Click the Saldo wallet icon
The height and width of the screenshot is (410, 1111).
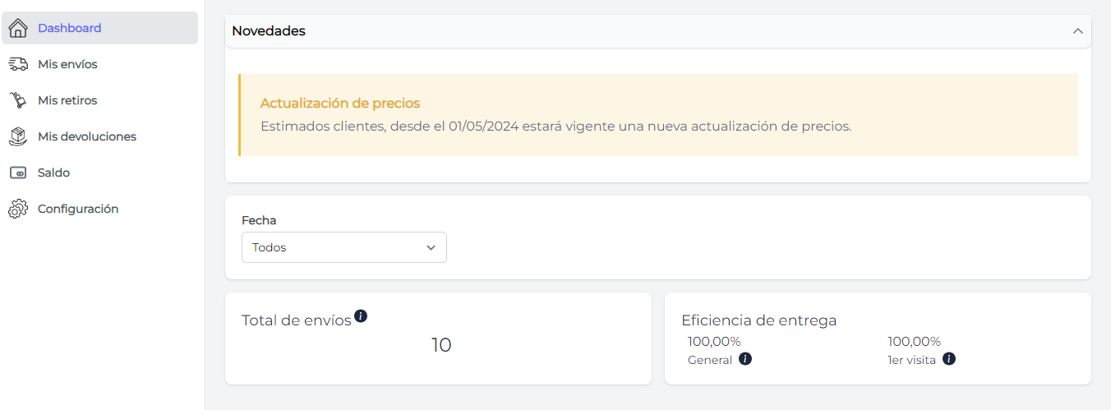tap(18, 173)
